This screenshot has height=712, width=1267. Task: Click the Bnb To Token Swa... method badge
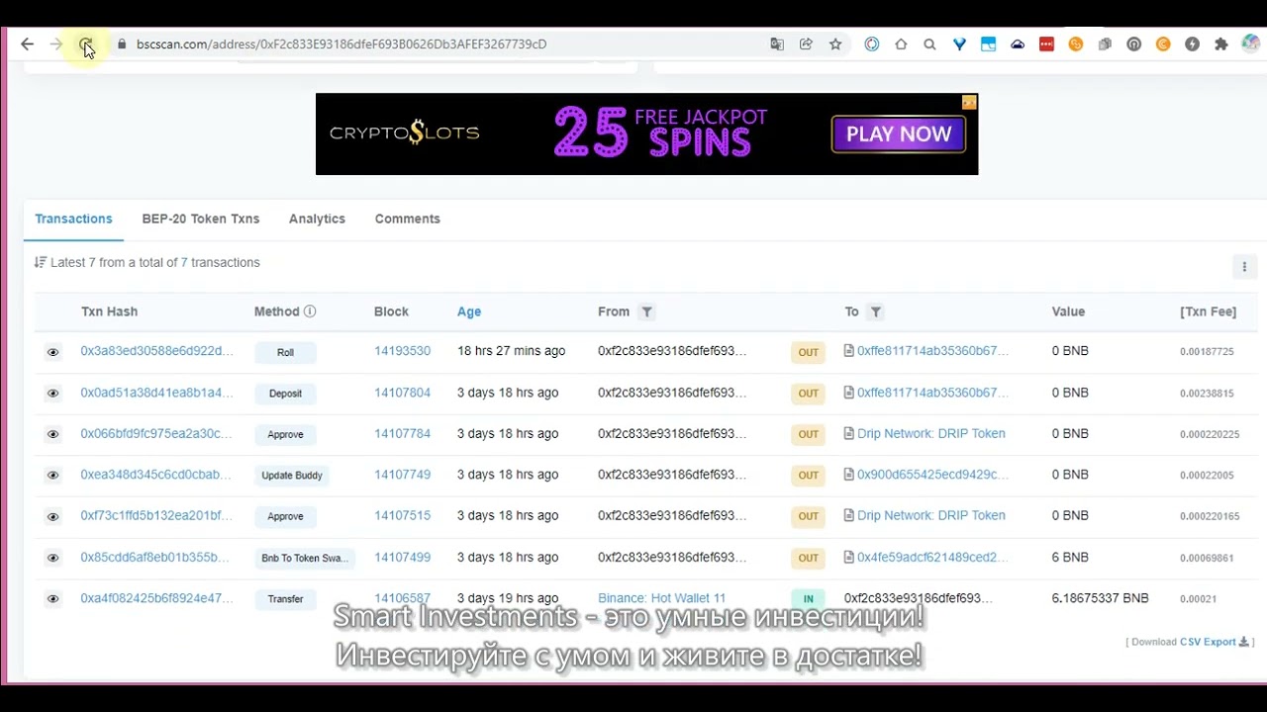point(305,558)
